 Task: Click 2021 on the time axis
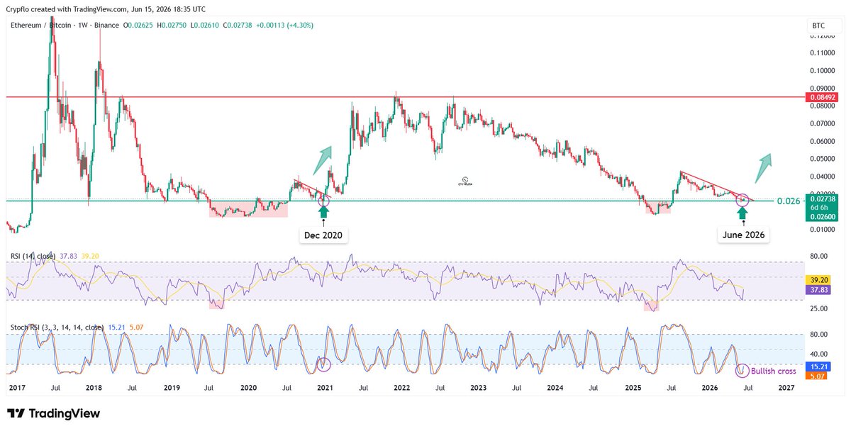[x=325, y=388]
